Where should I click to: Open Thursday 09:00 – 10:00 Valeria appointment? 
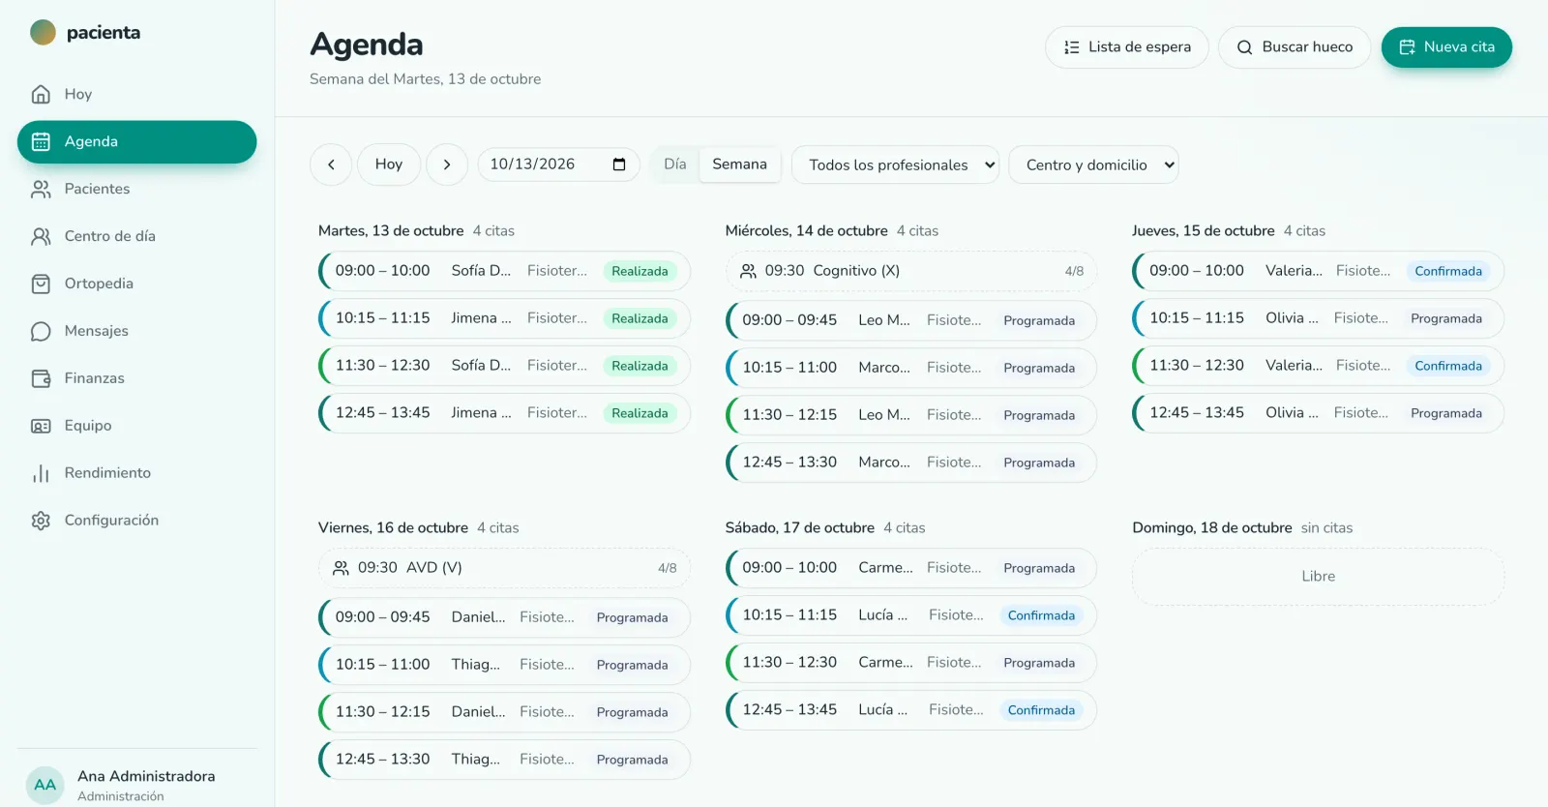[1319, 271]
